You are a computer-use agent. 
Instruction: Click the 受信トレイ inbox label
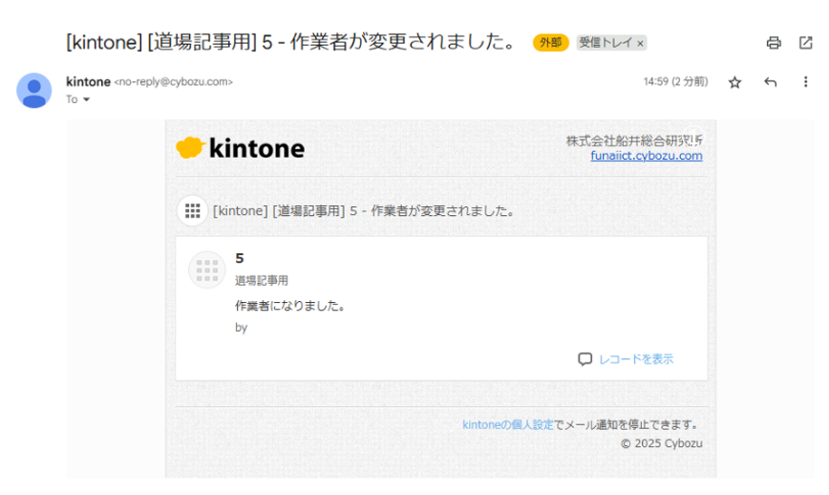click(x=606, y=42)
